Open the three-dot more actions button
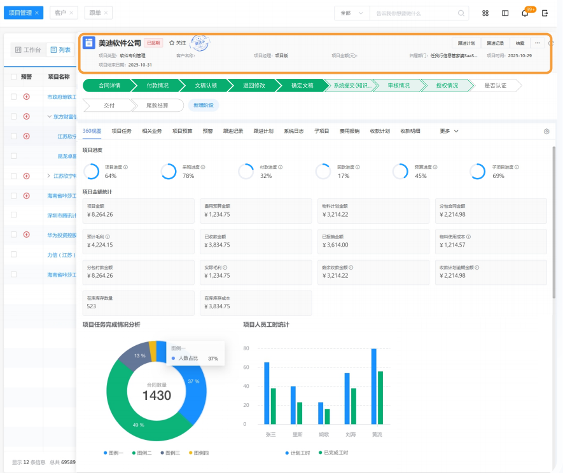This screenshot has height=473, width=563. pos(537,43)
